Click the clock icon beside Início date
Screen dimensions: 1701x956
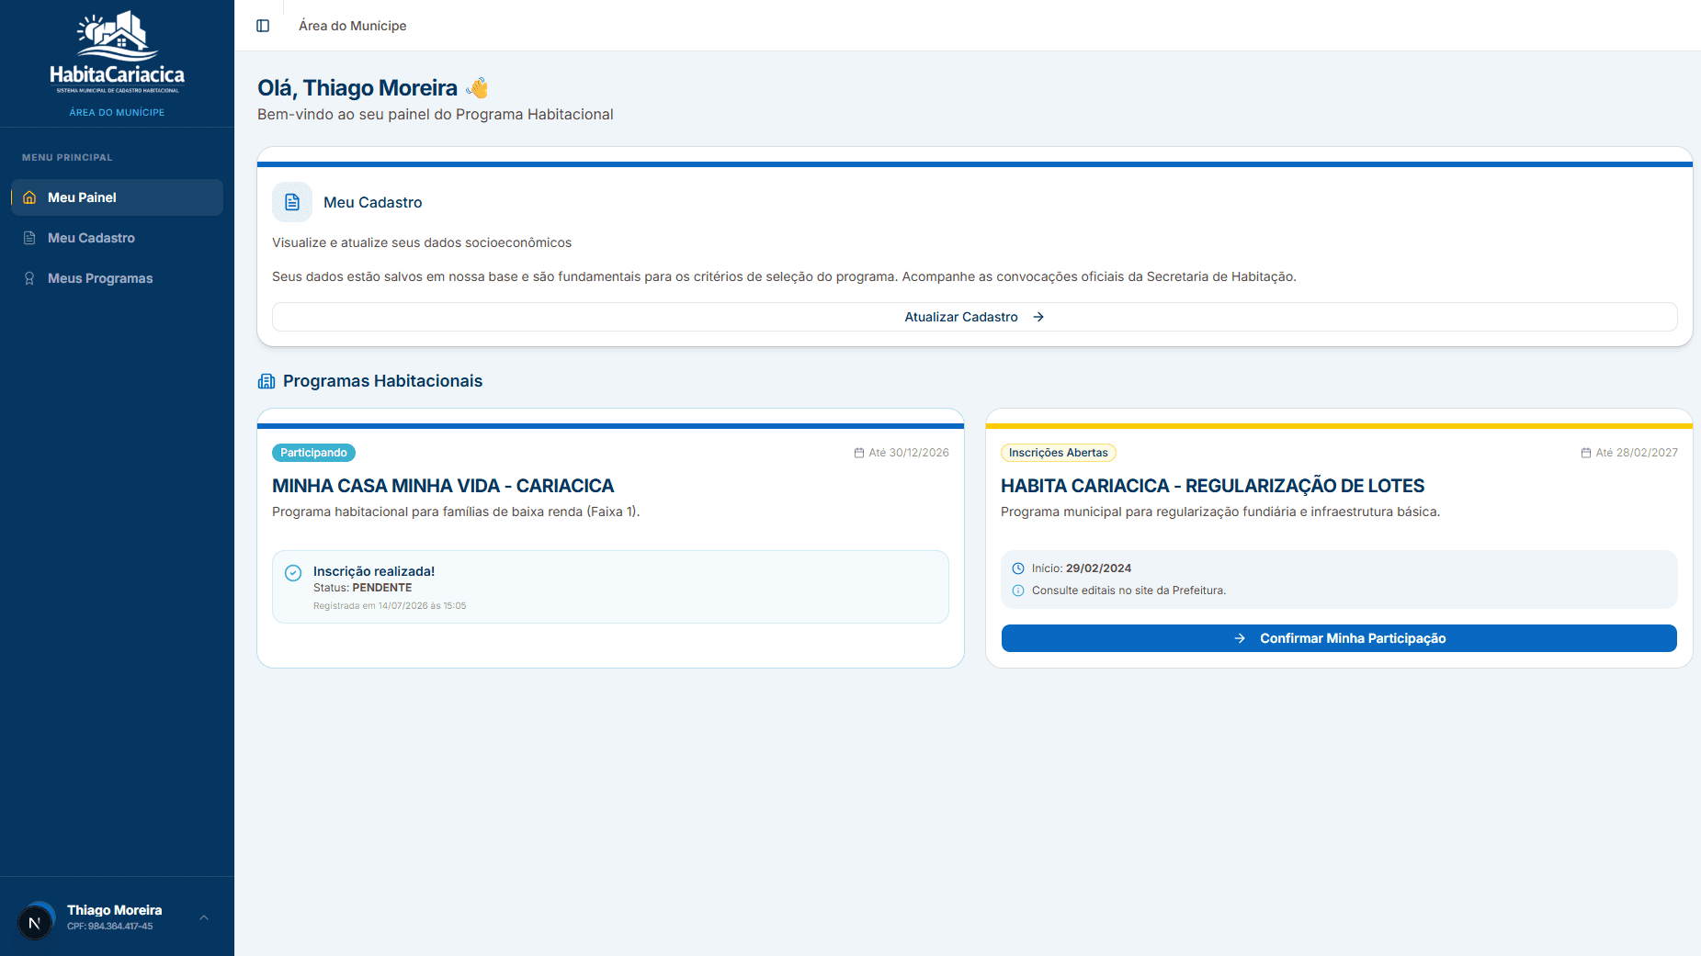[x=1018, y=568]
